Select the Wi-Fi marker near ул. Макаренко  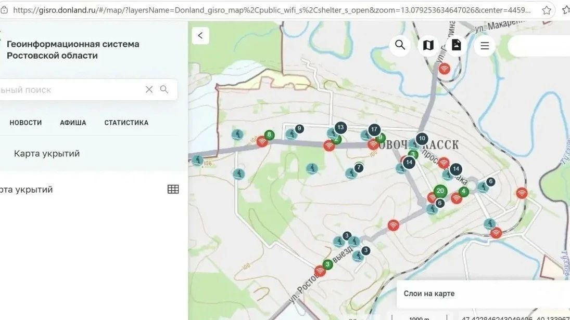pyautogui.click(x=444, y=68)
